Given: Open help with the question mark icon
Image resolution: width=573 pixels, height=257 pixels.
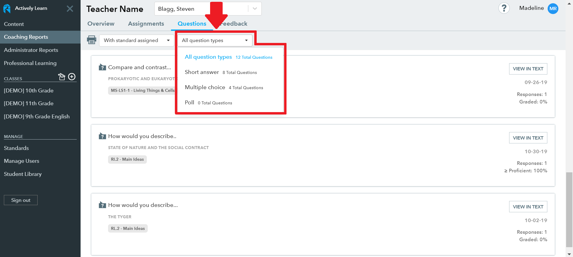Looking at the screenshot, I should coord(504,8).
